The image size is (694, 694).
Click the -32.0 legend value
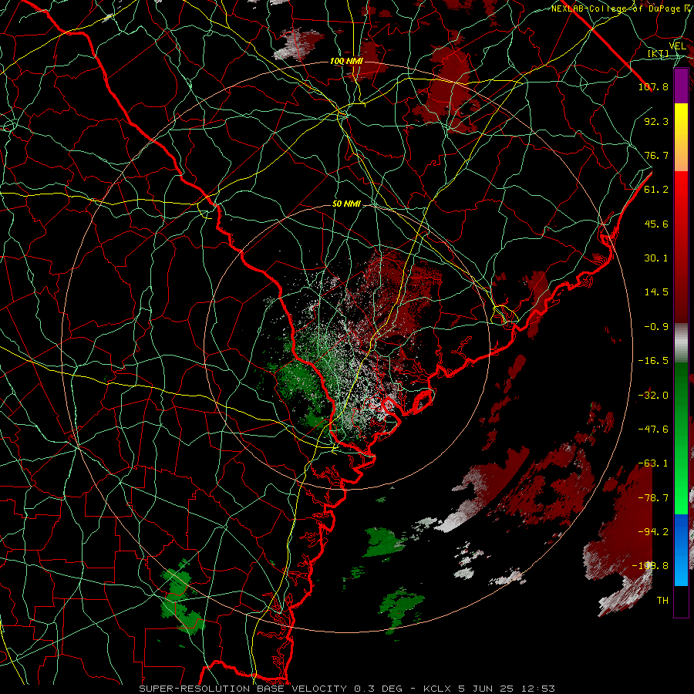(x=653, y=396)
